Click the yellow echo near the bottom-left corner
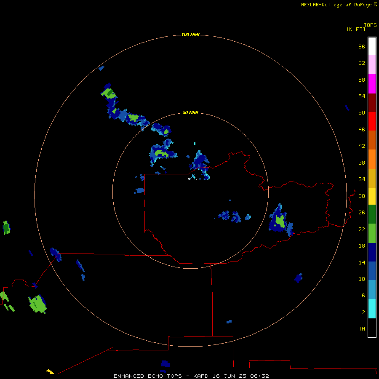The image size is (379, 379). coord(50,371)
